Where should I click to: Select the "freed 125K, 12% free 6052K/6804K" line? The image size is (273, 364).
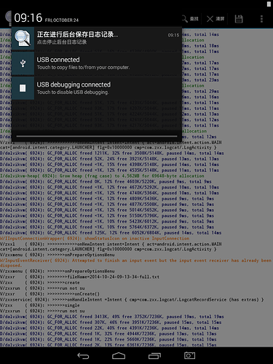tap(111, 233)
